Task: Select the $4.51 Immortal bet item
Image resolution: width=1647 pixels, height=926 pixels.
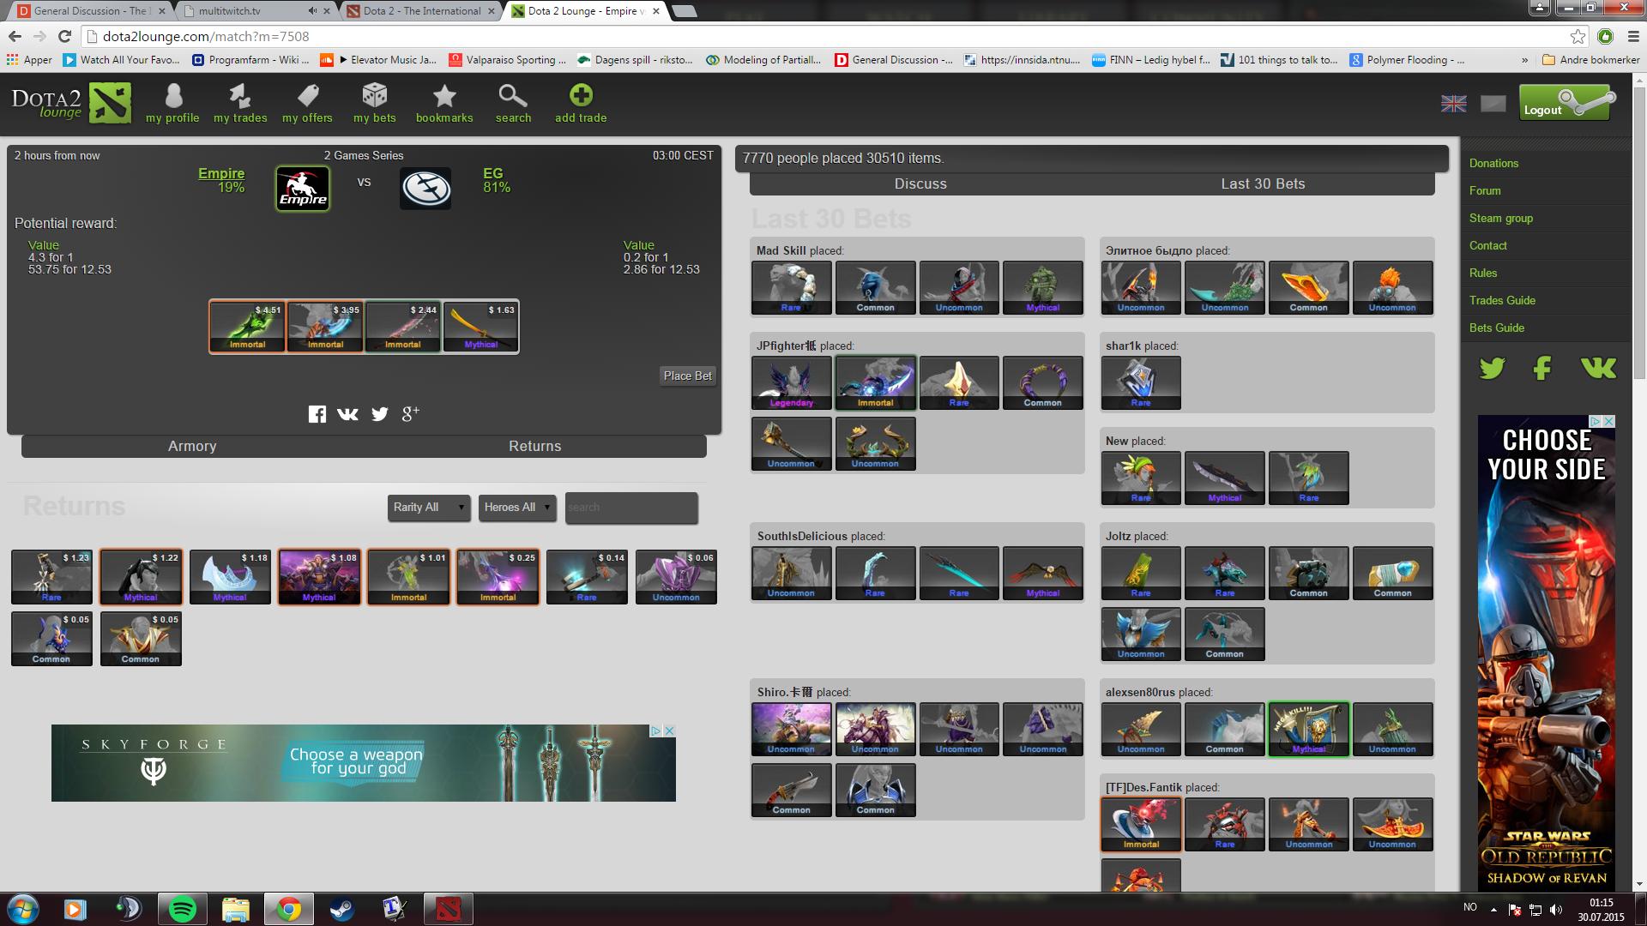Action: coord(247,327)
